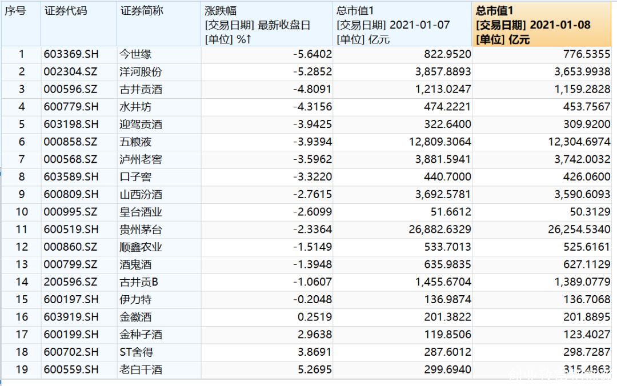Select market cap cell 3,653.9938
617x386 pixels.
tap(582, 71)
